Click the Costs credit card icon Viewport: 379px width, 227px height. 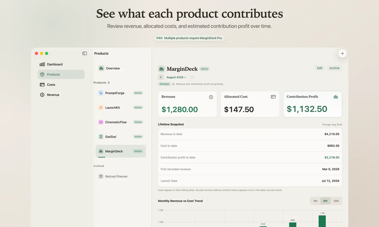42,85
